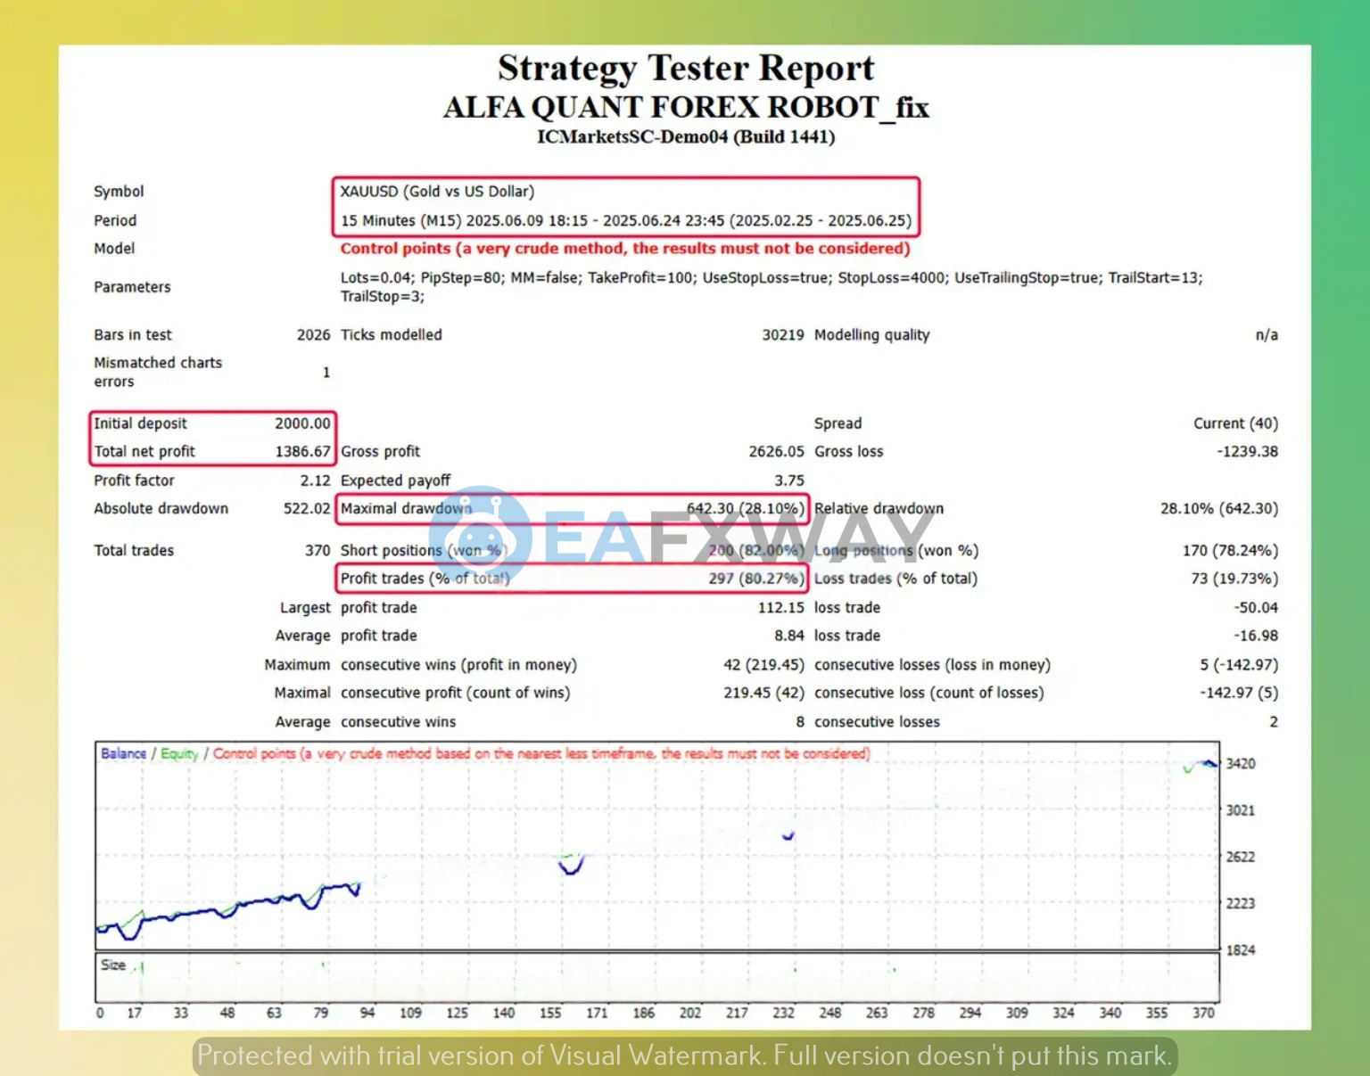Viewport: 1370px width, 1076px height.
Task: Click the Visual Watermark trial notice banner
Action: pyautogui.click(x=684, y=1055)
